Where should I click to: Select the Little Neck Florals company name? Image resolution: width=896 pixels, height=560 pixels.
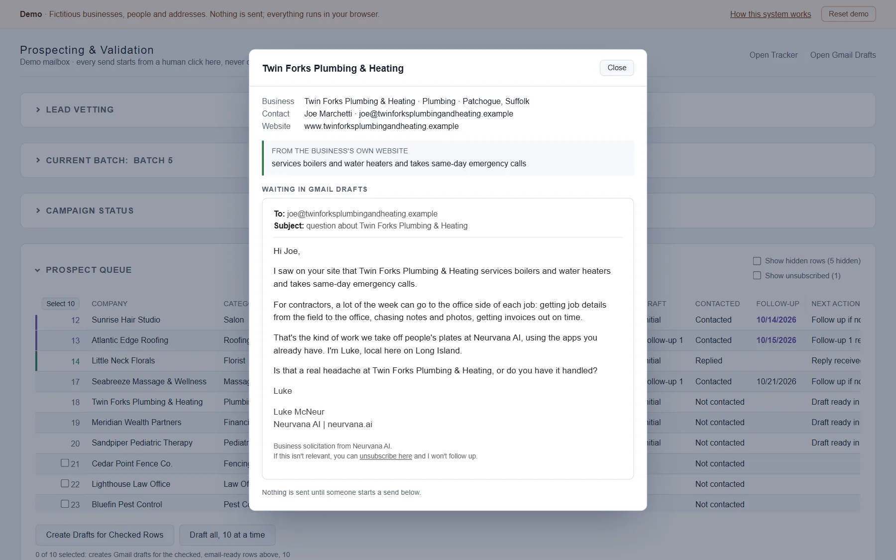point(123,360)
